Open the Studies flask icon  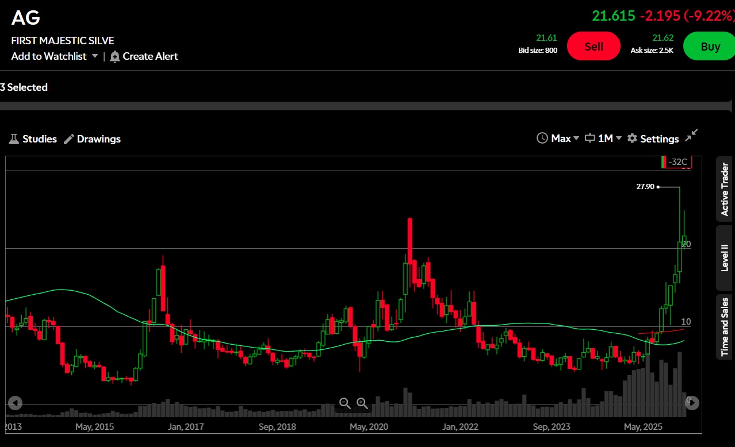(14, 139)
